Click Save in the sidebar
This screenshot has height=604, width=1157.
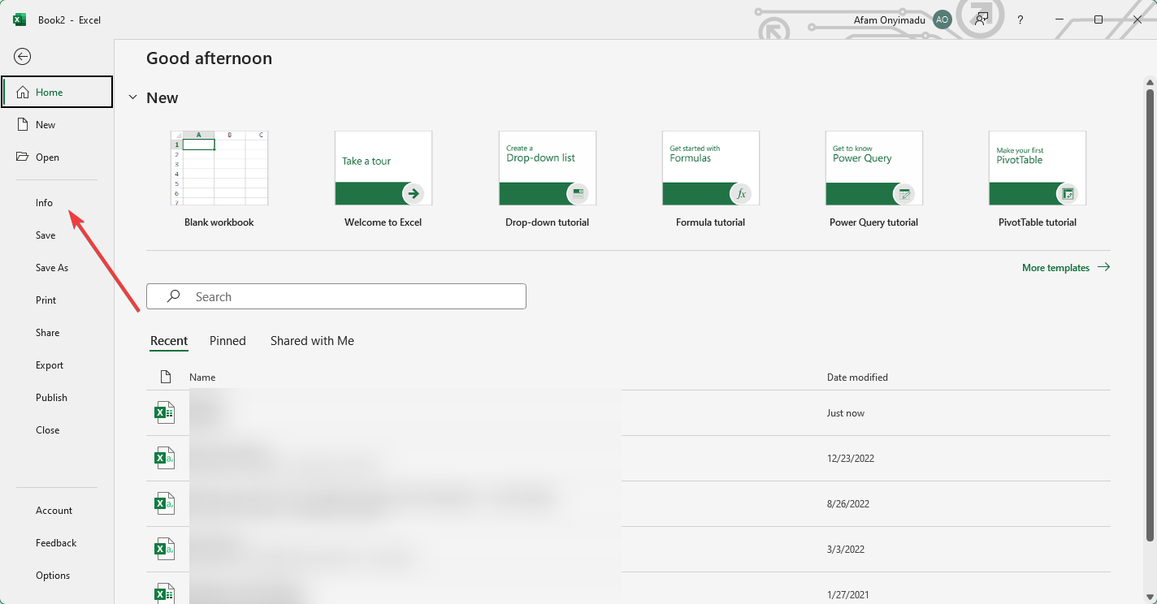point(57,235)
